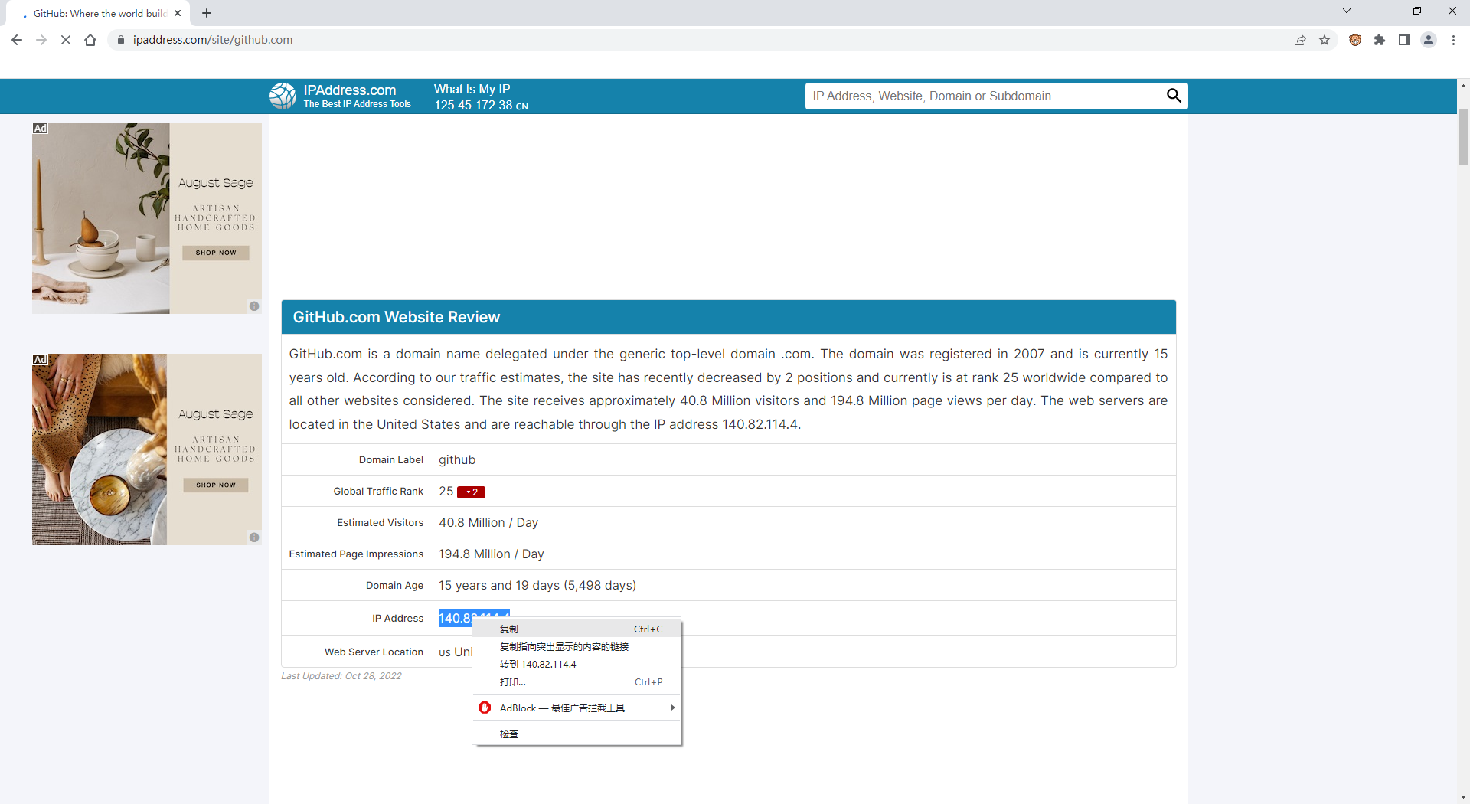Click the browser address bar URL
Image resolution: width=1470 pixels, height=804 pixels.
click(x=213, y=40)
